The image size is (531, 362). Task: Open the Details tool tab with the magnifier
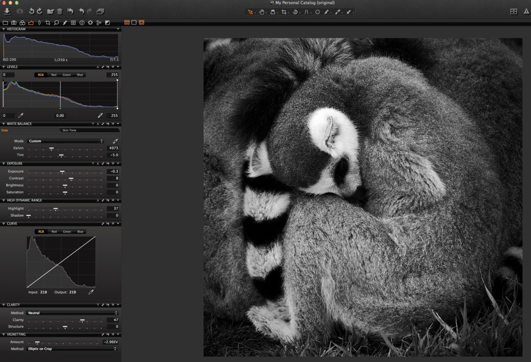coord(56,22)
